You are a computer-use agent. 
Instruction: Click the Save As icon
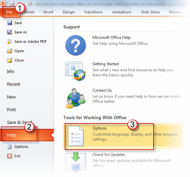10,32
